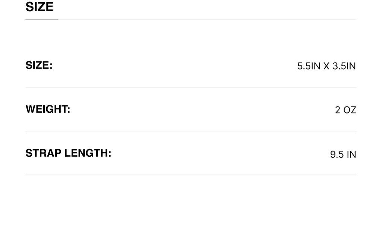The height and width of the screenshot is (226, 382).
Task: Click the word "STRAP" in the label
Action: coord(43,153)
